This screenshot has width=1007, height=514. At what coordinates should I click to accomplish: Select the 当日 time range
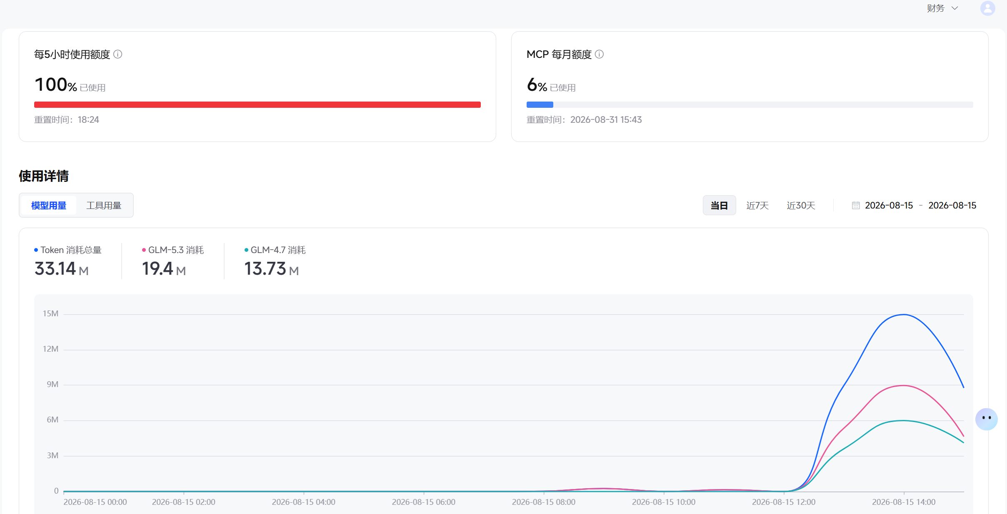click(719, 205)
